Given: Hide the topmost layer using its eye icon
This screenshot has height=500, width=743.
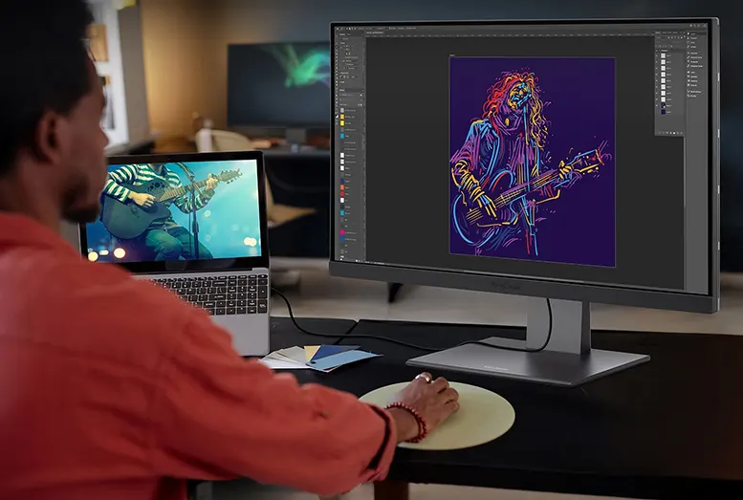Looking at the screenshot, I should (658, 57).
